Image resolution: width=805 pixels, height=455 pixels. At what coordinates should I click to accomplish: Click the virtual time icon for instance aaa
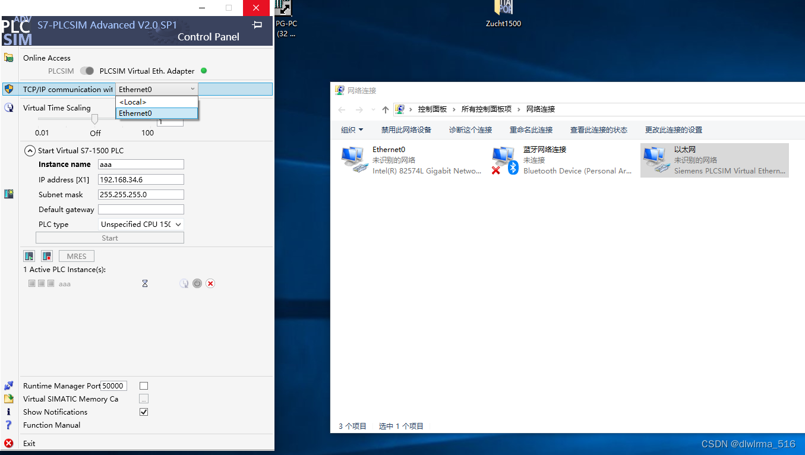[184, 283]
